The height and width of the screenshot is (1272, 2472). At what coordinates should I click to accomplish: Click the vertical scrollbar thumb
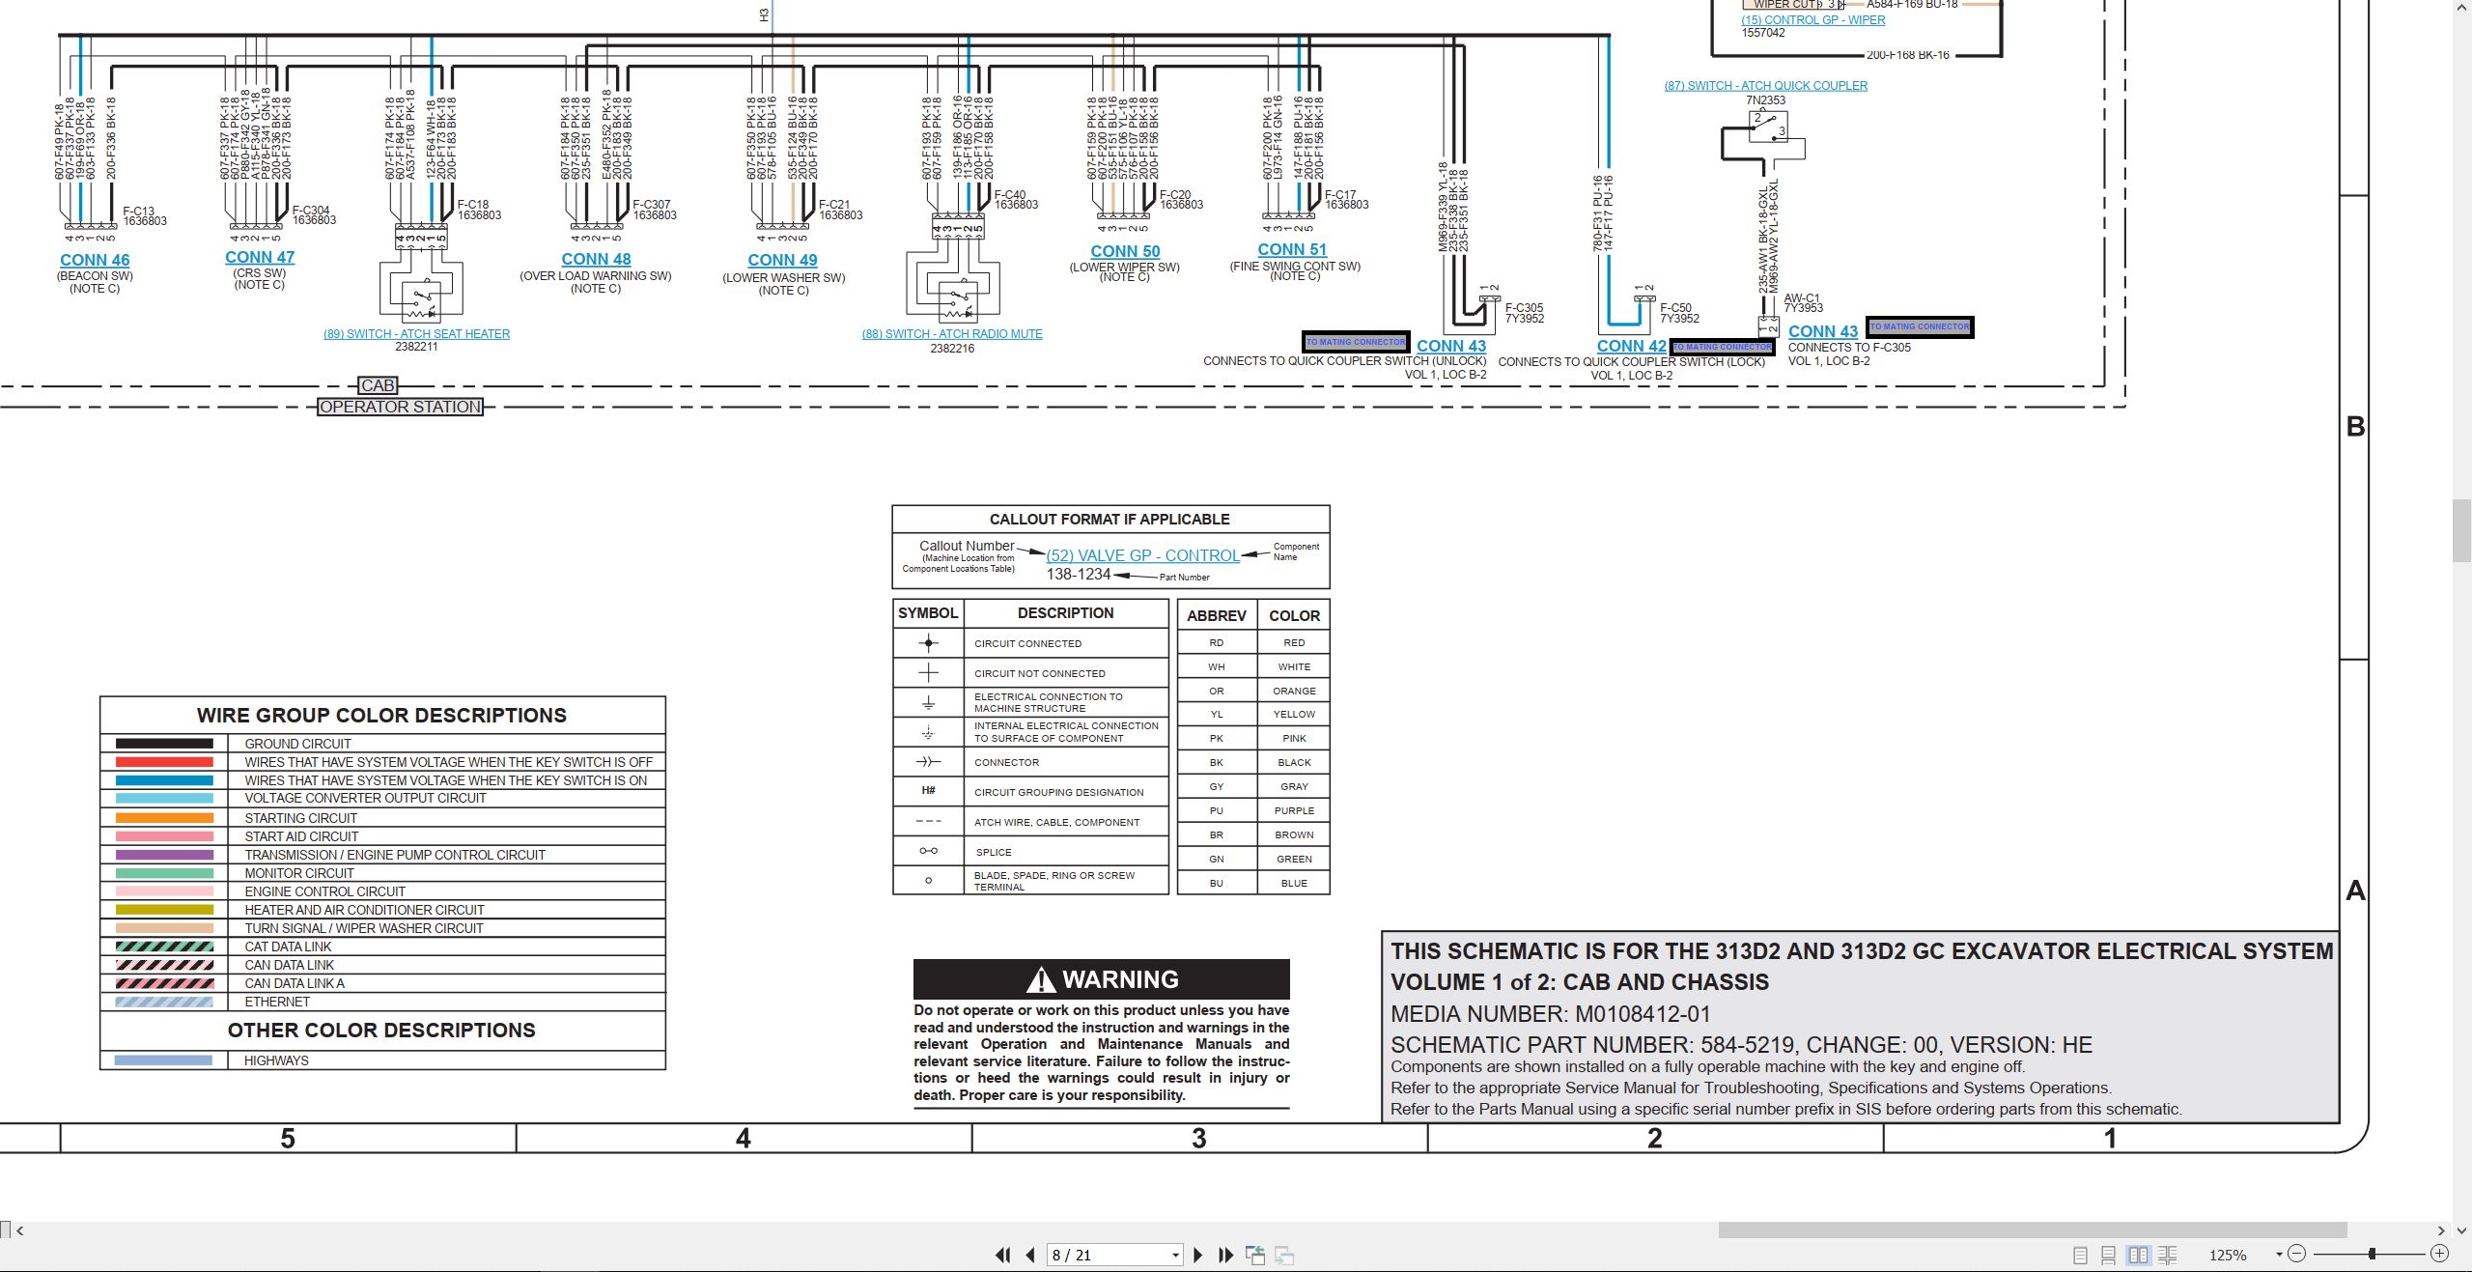2462,529
